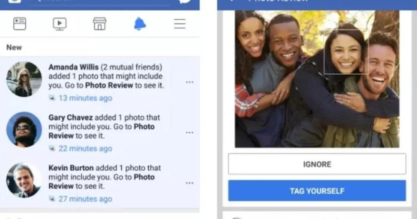Open Kevin Burton profile picture
Viewport: 417px width, 219px height.
(24, 180)
